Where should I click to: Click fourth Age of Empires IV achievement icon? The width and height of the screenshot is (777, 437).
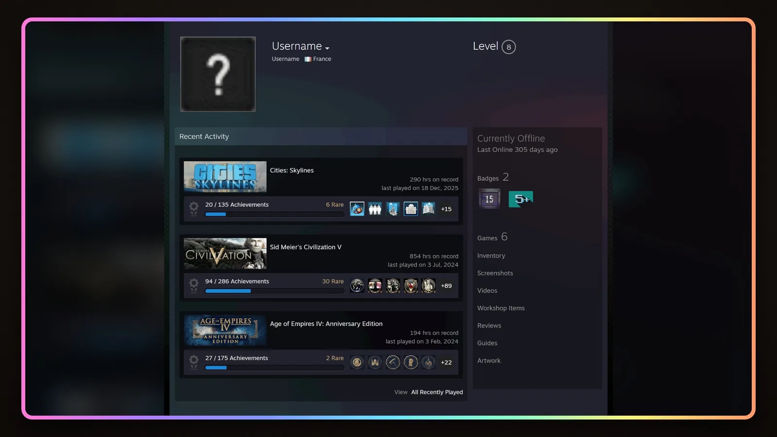tap(411, 363)
